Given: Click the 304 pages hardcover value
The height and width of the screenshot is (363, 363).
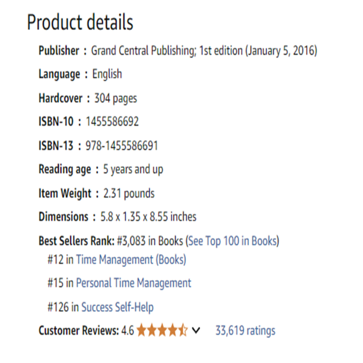Looking at the screenshot, I should pyautogui.click(x=115, y=98).
